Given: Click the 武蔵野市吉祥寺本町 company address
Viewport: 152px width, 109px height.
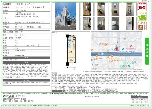Looking at the screenshot, I should pyautogui.click(x=15, y=99).
